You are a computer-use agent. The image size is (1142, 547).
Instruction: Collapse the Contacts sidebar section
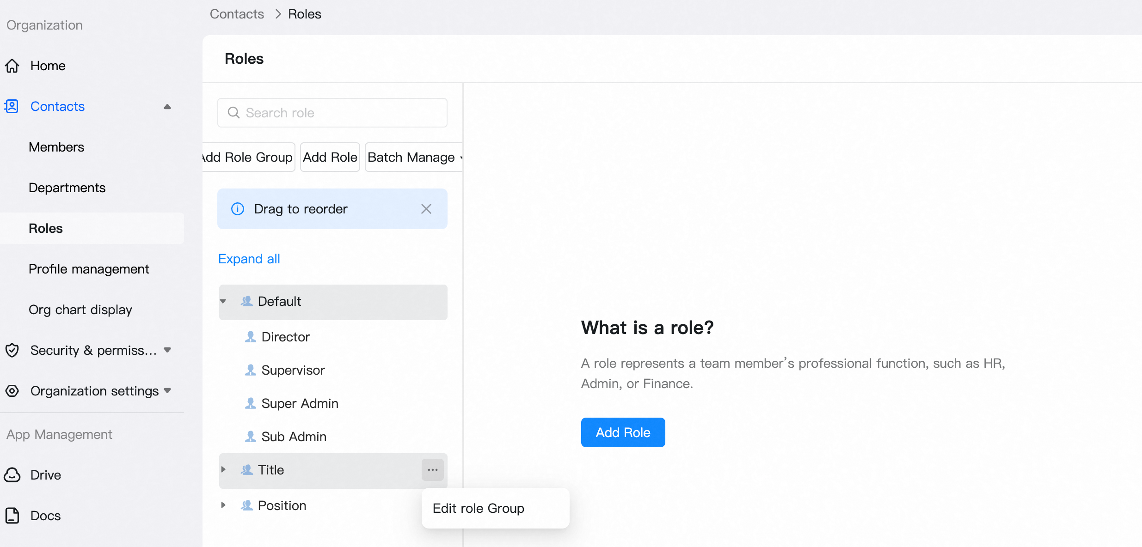[167, 107]
